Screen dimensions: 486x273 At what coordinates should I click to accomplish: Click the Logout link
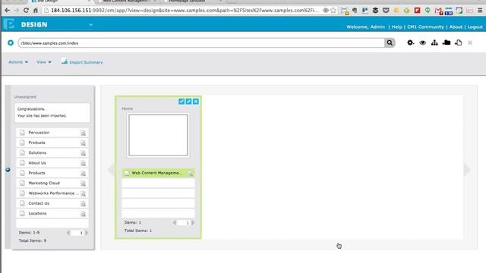click(475, 27)
